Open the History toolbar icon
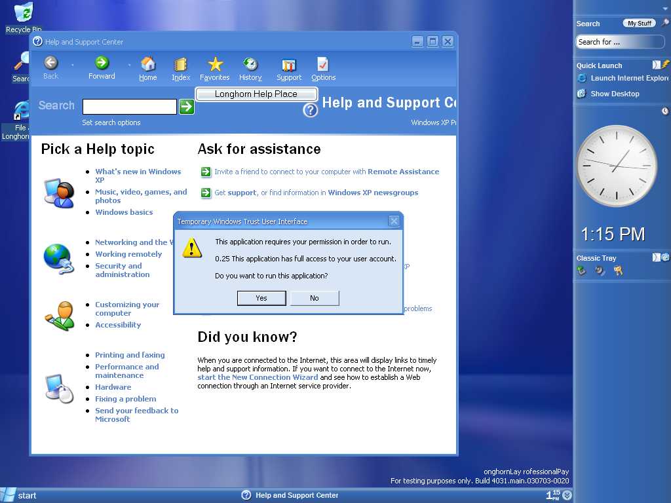 (x=250, y=64)
